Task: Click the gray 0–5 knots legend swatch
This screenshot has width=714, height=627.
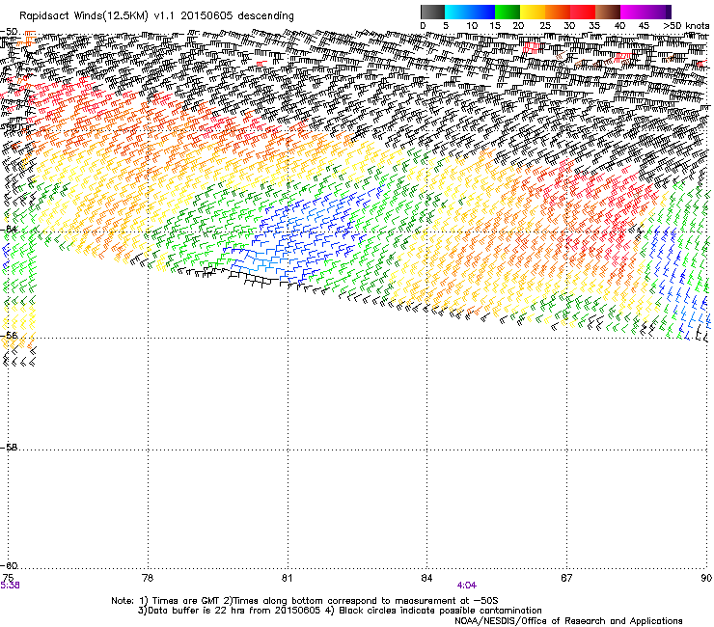Action: click(x=432, y=12)
